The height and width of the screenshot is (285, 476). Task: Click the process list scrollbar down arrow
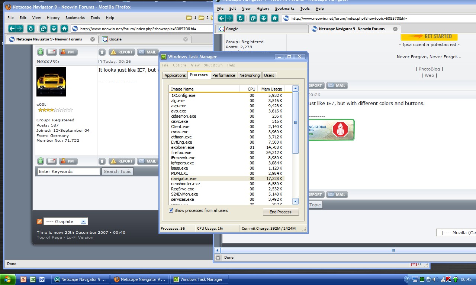tap(296, 201)
